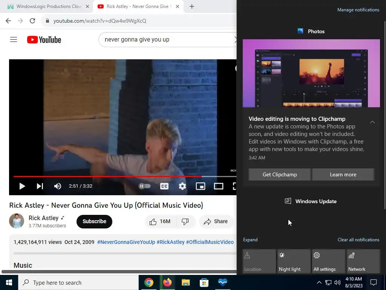The width and height of the screenshot is (386, 290).
Task: Enable theater mode in the player
Action: pos(218,186)
